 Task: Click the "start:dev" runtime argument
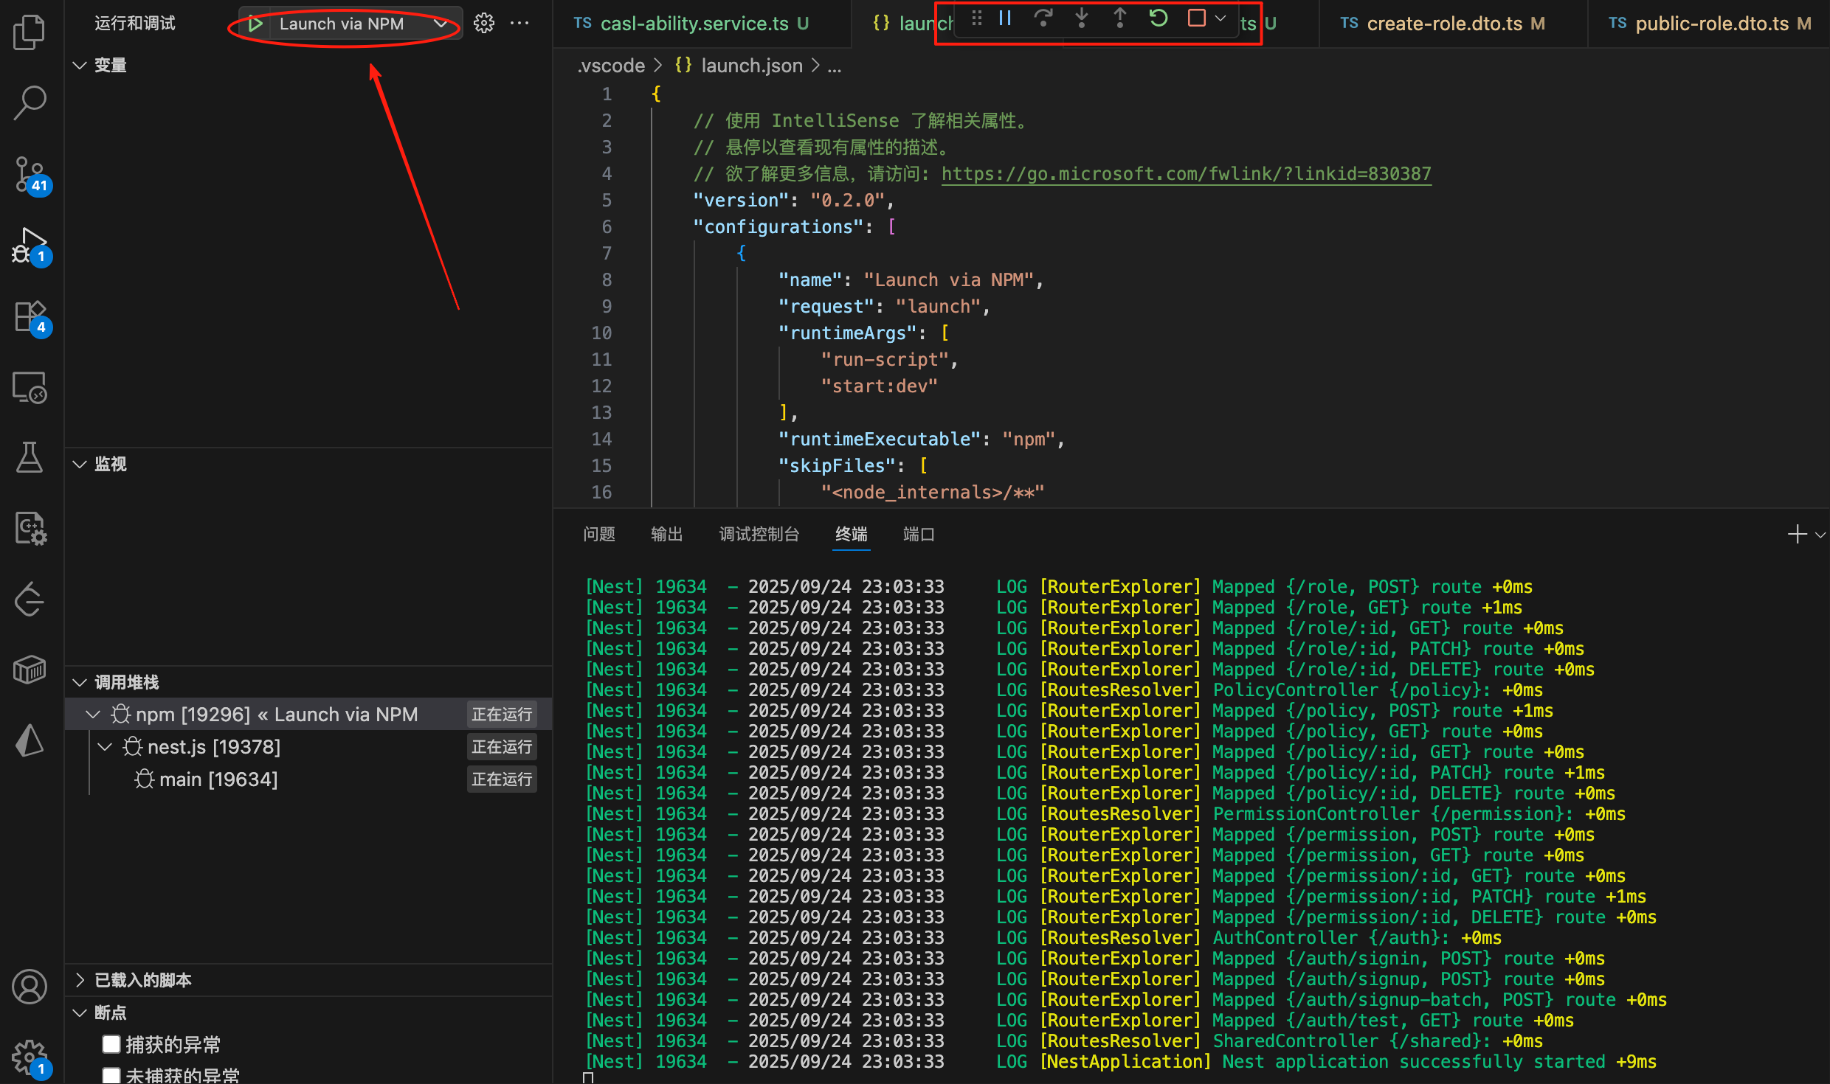tap(880, 386)
